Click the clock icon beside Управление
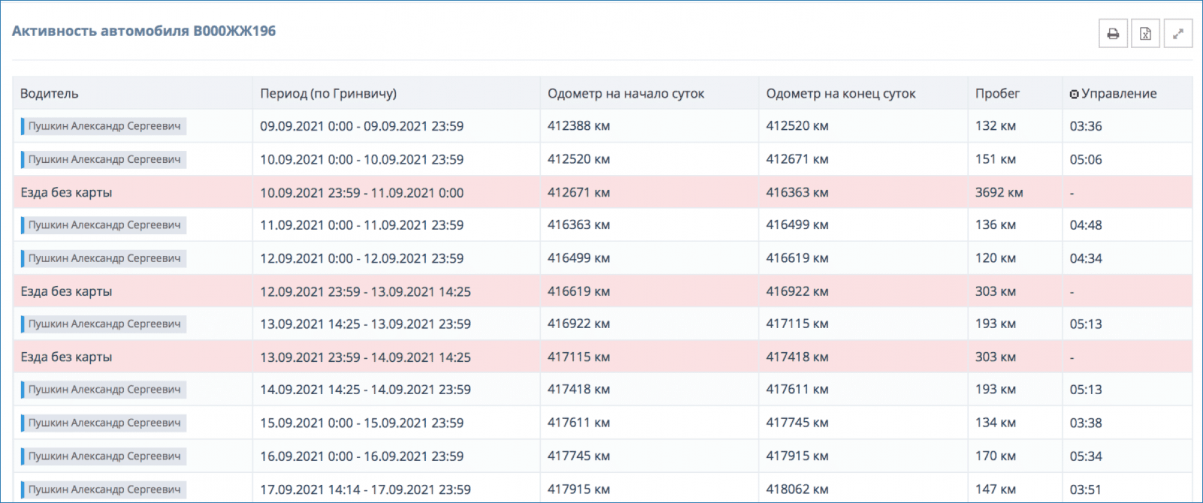Image resolution: width=1203 pixels, height=503 pixels. click(x=1074, y=94)
